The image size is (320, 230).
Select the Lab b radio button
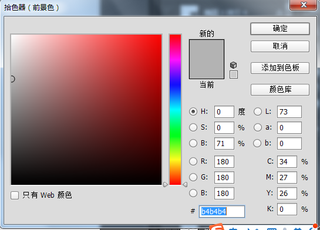[x=257, y=143]
